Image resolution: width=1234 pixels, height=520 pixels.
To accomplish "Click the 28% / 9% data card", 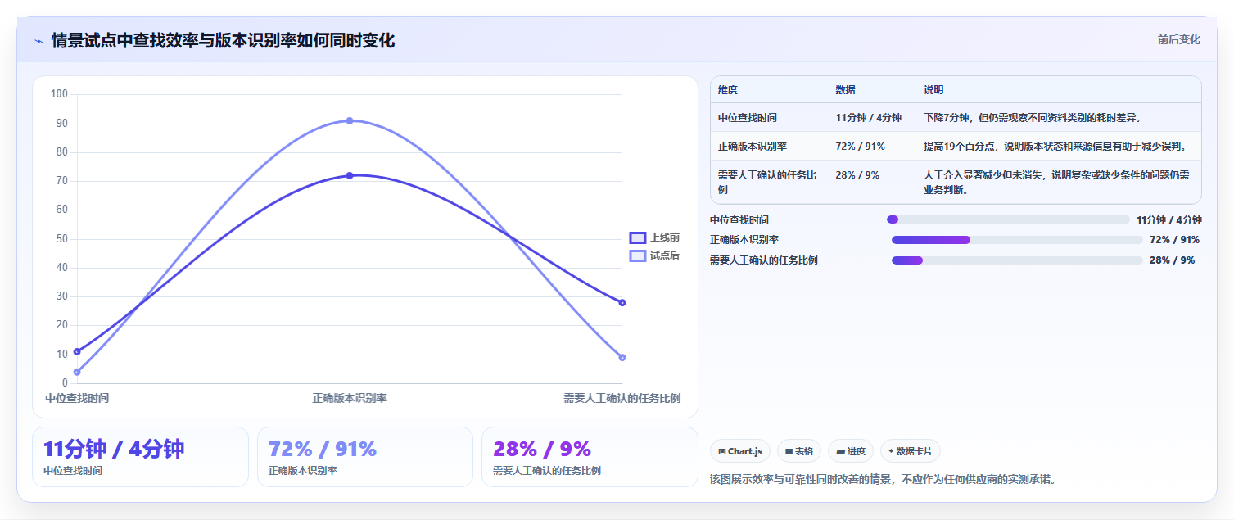I will [590, 457].
